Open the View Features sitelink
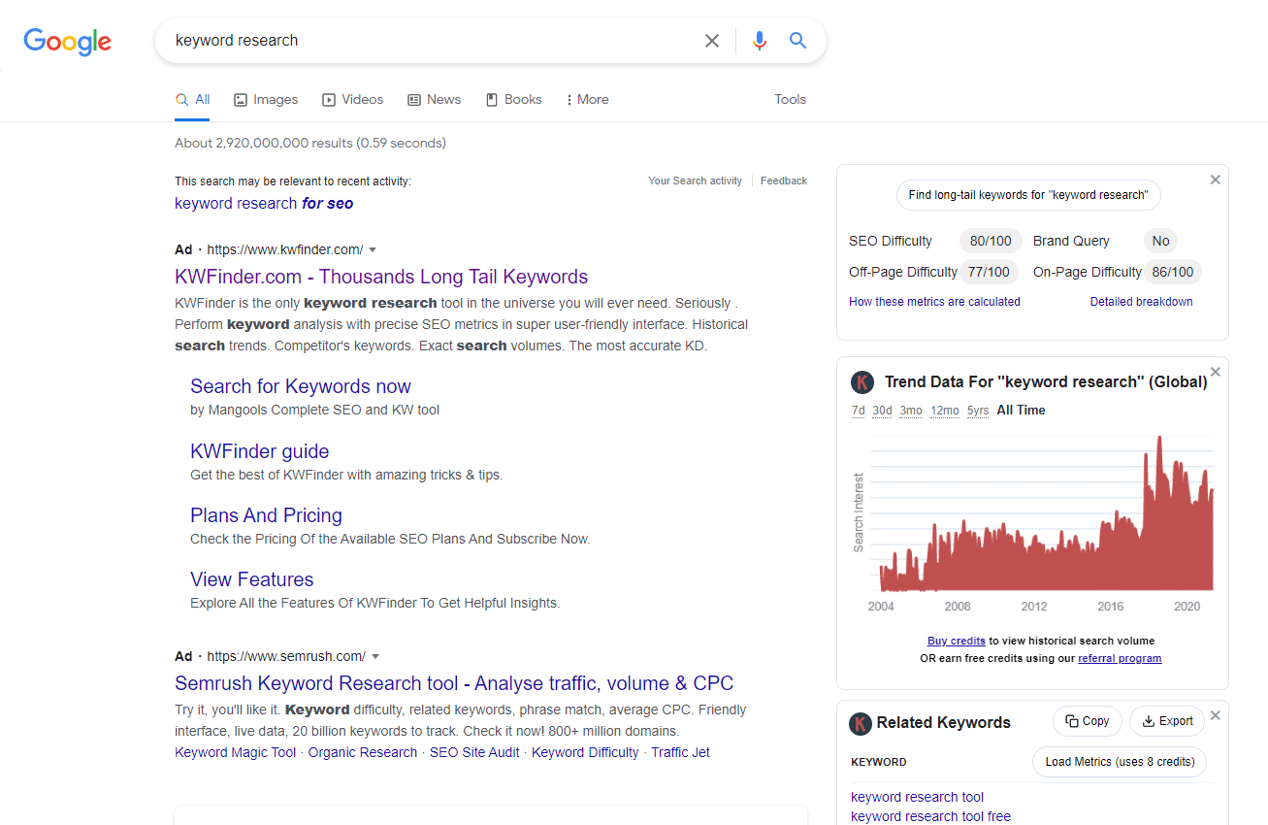The image size is (1268, 825). click(252, 579)
